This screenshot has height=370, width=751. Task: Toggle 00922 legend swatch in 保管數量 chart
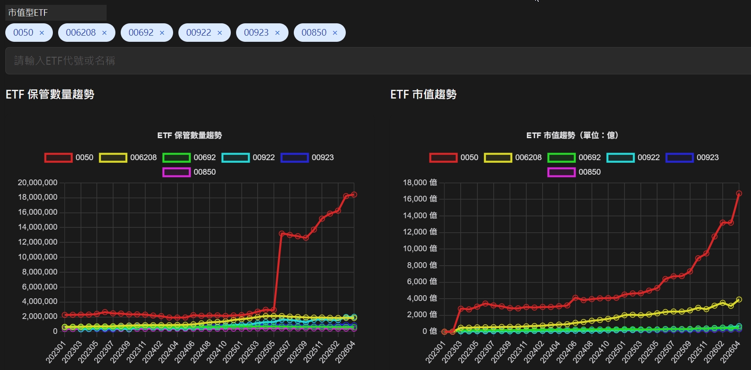click(235, 158)
